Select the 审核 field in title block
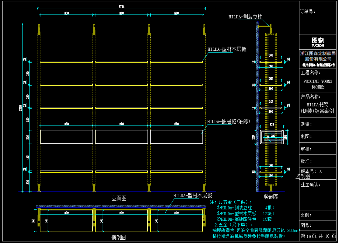The image size is (338, 243). [306, 149]
